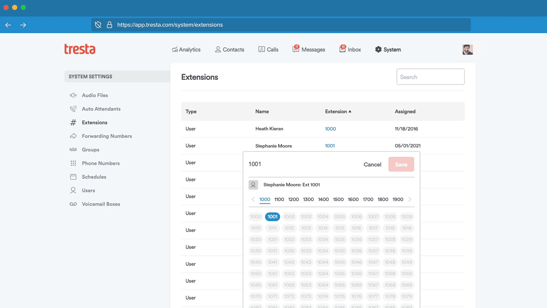The height and width of the screenshot is (308, 547).
Task: Select extension pill 1029
Action: click(406, 239)
